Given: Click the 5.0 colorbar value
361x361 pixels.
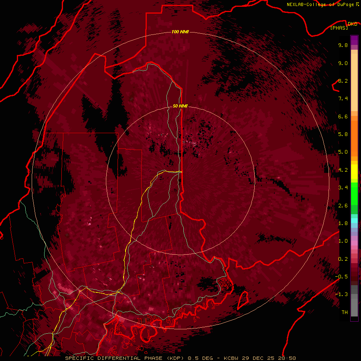Looking at the screenshot, I should [x=343, y=152].
